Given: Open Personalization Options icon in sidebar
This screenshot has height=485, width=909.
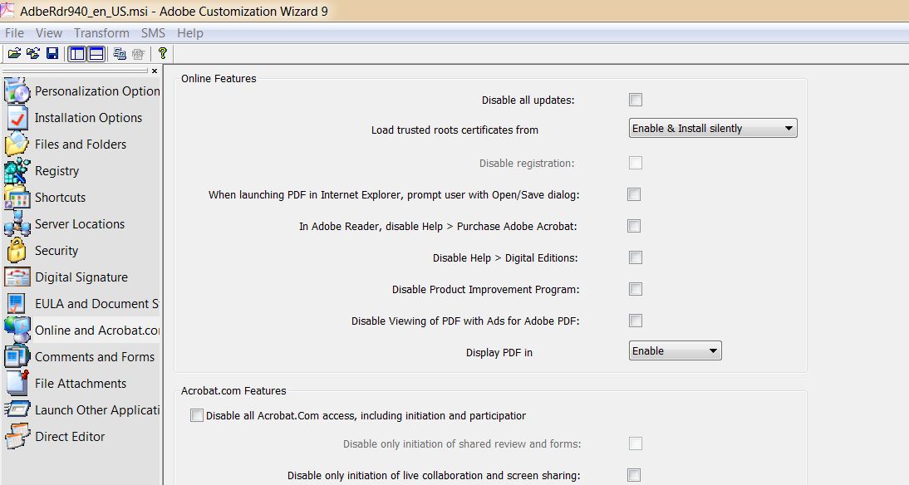Looking at the screenshot, I should [x=17, y=91].
